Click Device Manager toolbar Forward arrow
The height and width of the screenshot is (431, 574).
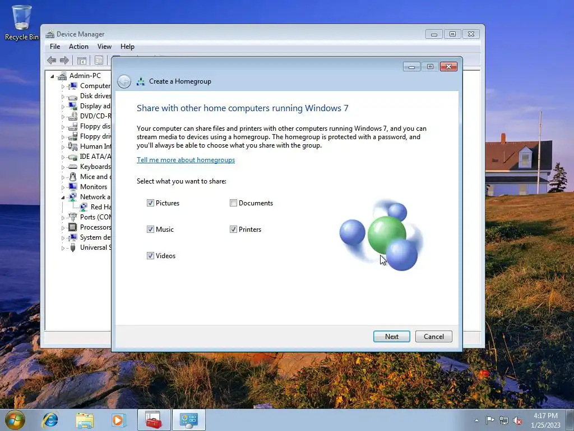point(64,60)
